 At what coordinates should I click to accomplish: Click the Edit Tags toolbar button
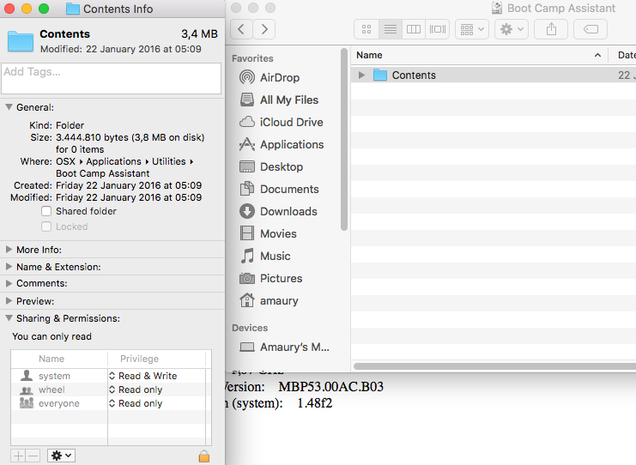click(591, 29)
